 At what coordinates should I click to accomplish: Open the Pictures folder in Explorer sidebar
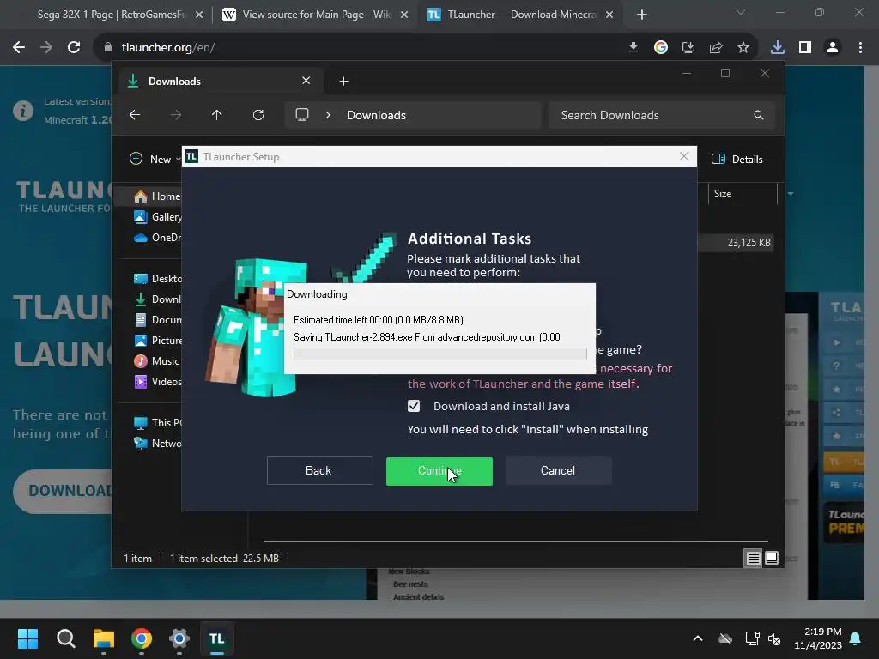(157, 341)
